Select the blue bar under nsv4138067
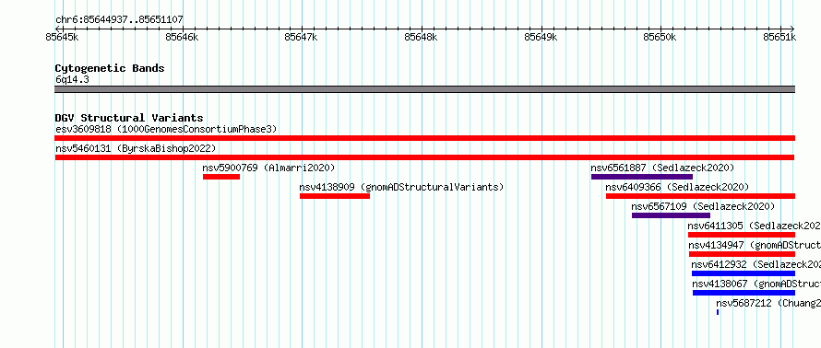 (744, 293)
